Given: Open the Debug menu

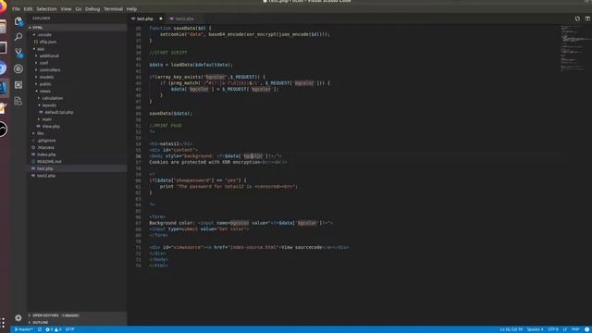Looking at the screenshot, I should [x=92, y=8].
